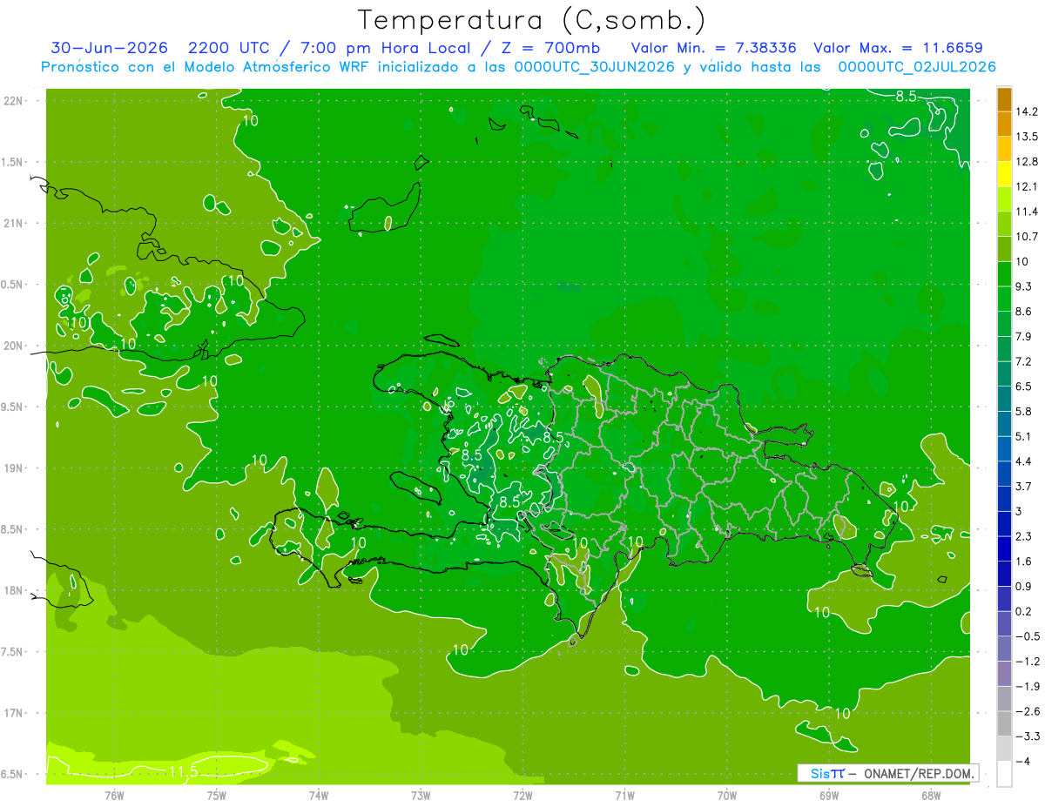This screenshot has height=807, width=1045.
Task: Click the '71W' longitude axis label
Action: [624, 795]
